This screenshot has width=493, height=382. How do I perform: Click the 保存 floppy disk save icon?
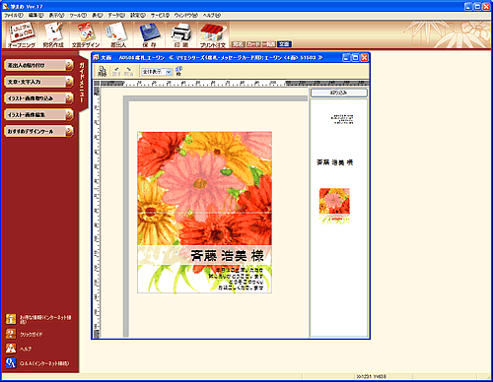(x=149, y=34)
